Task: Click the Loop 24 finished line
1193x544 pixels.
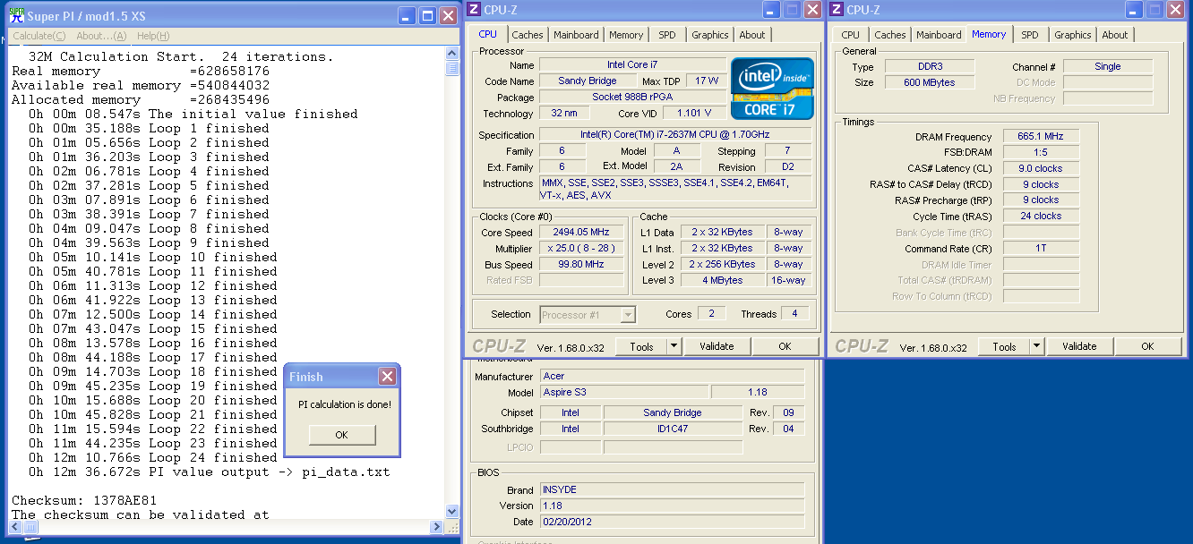Action: (153, 457)
